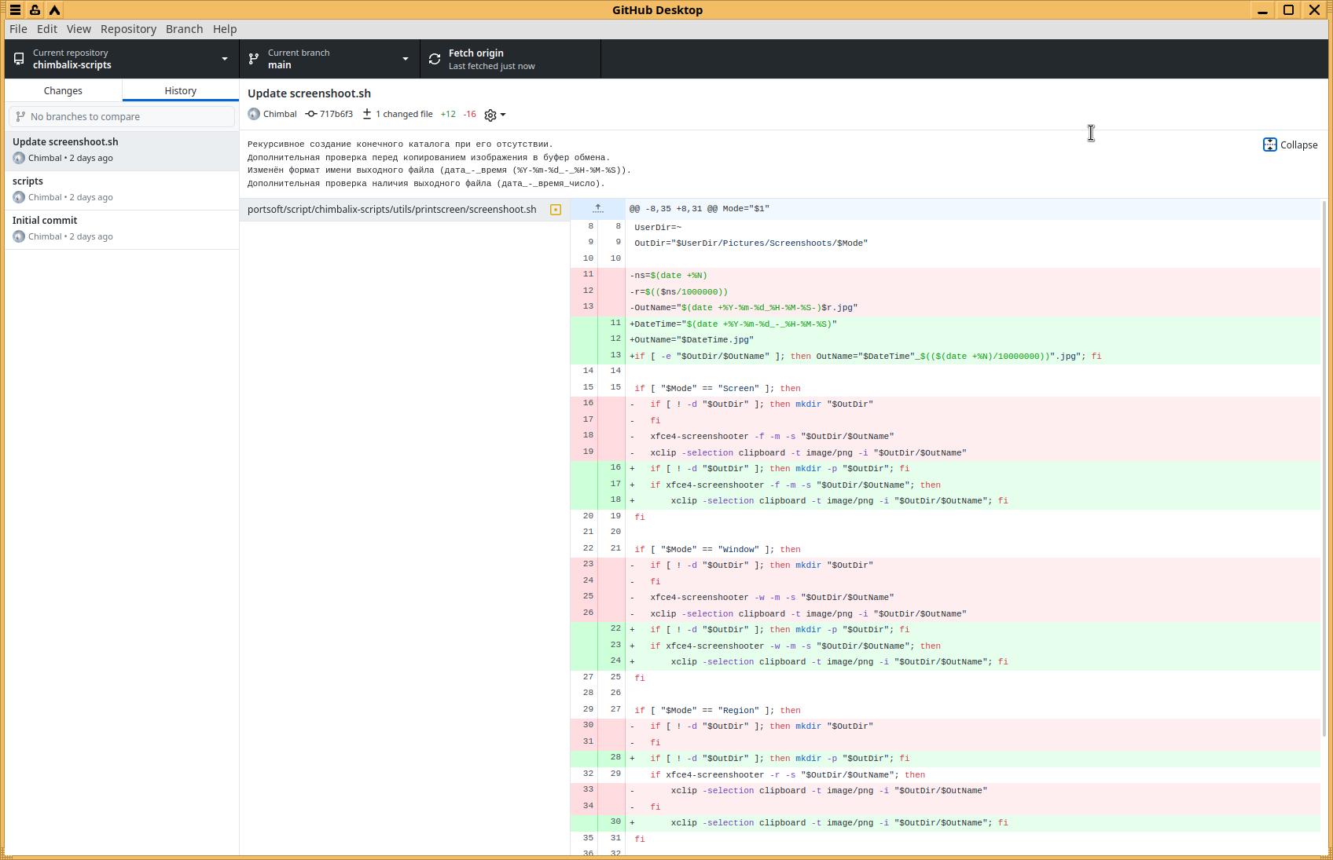Click the Chimbal author avatar in header

point(254,114)
